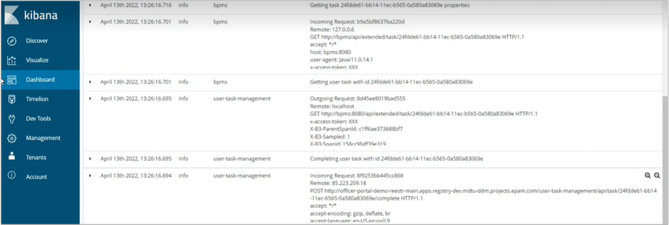Expand the Incoming Request 8f9253bb445cc868 row
Image resolution: width=669 pixels, height=225 pixels.
pos(90,175)
